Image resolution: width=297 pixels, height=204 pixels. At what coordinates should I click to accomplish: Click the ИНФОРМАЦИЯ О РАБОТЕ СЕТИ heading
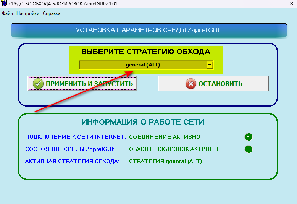click(143, 122)
